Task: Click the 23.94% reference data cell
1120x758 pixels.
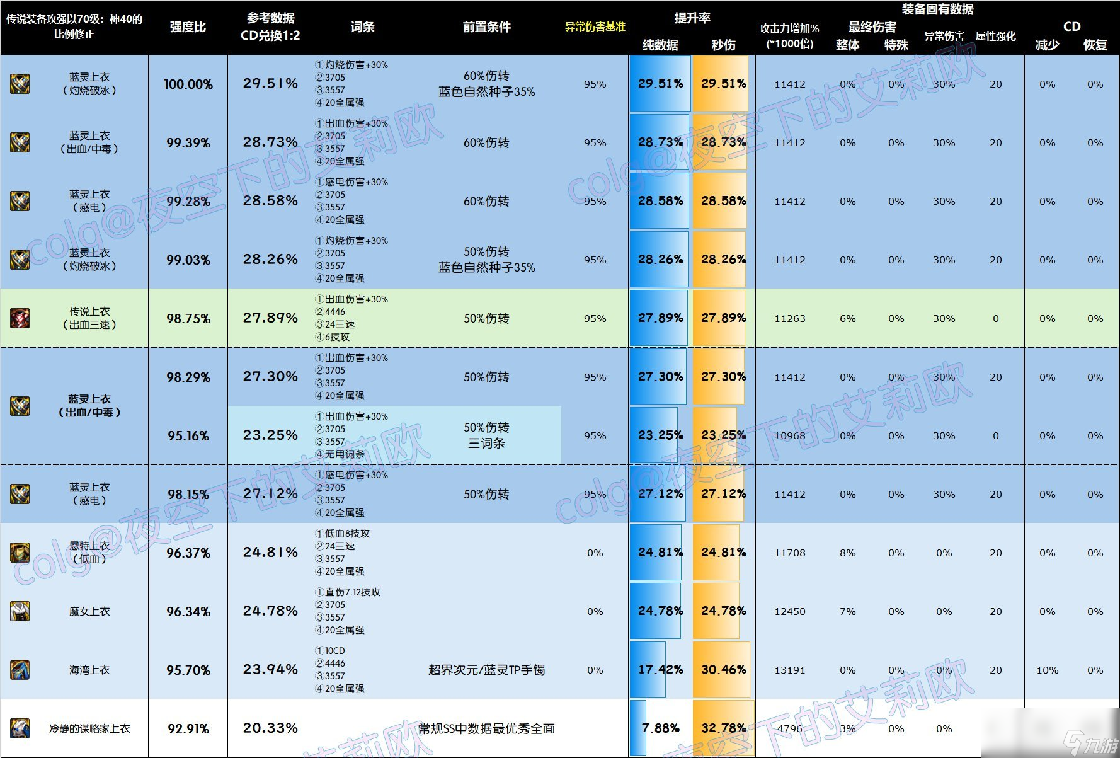Action: click(x=270, y=669)
